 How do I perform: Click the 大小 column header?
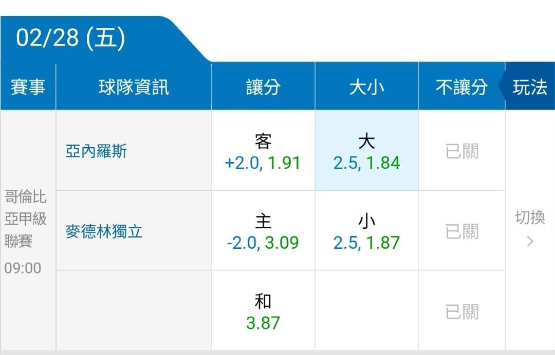(366, 87)
